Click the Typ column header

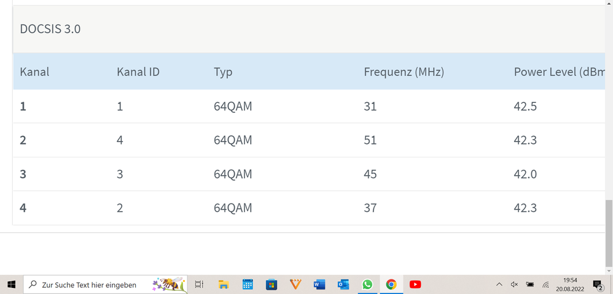pos(223,72)
